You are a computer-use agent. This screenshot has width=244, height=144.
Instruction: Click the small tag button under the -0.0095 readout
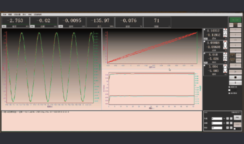point(60,26)
